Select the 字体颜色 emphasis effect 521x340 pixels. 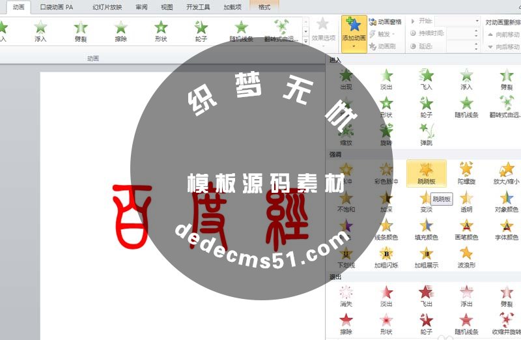507,229
